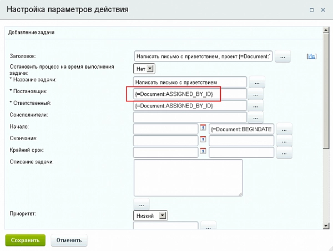Viewport: 333px width, 251px height.
Task: Click ellipsis button beside Заголовок field
Action: (282, 57)
